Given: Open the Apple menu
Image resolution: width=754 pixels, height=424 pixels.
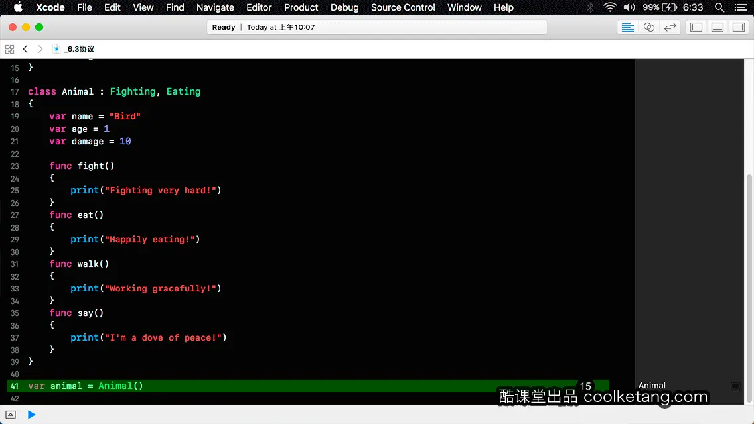Looking at the screenshot, I should pyautogui.click(x=18, y=7).
